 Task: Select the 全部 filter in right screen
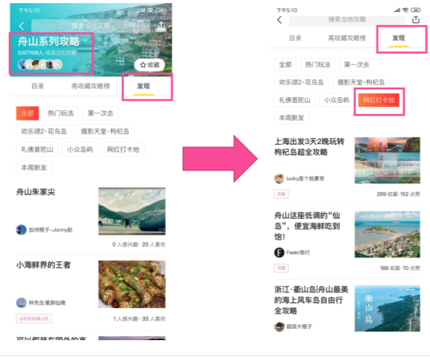(285, 64)
